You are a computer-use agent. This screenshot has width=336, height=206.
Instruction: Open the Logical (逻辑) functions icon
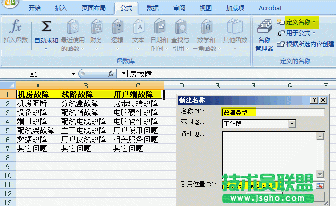(x=117, y=27)
